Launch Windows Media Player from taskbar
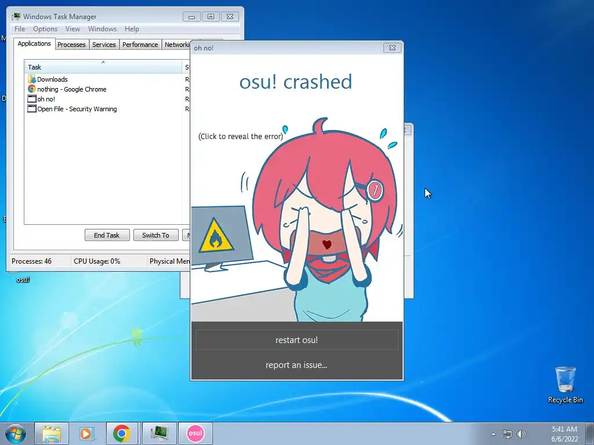Image resolution: width=594 pixels, height=445 pixels. tap(86, 433)
